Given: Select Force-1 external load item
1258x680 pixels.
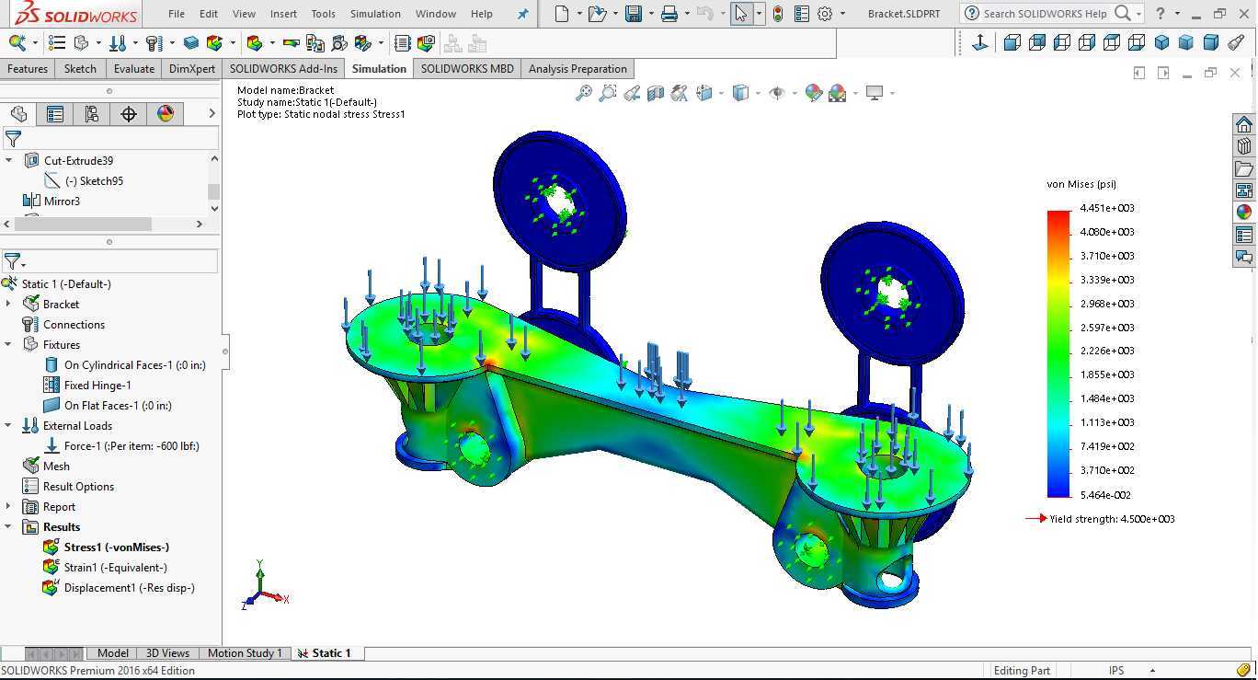Looking at the screenshot, I should [x=132, y=446].
